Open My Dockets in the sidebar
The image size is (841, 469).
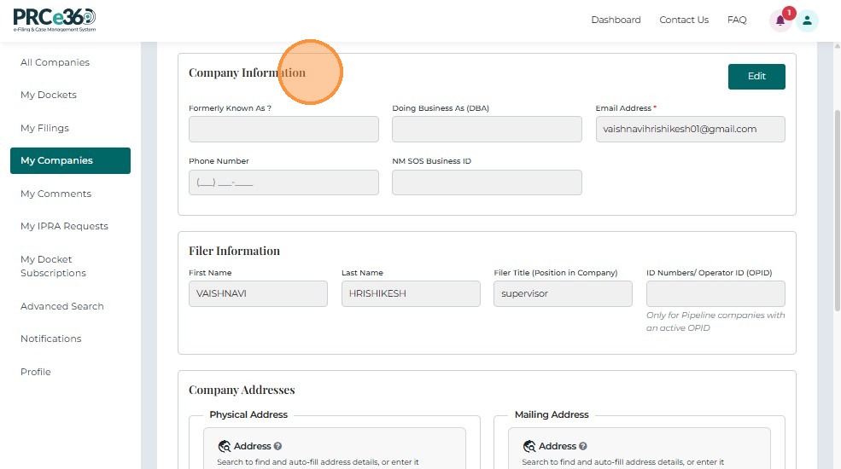click(49, 95)
